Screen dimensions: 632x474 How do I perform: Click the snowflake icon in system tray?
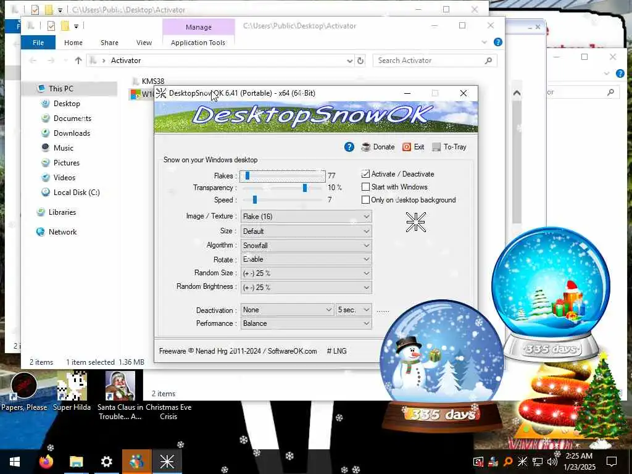pos(522,462)
